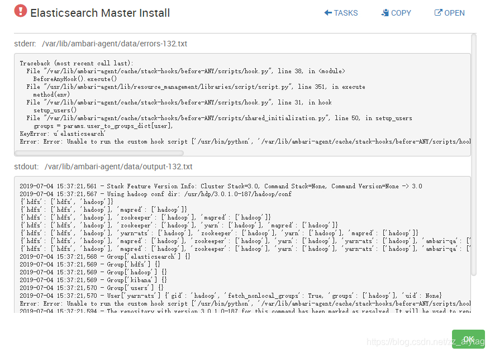Viewport: 490px width, 352px height.
Task: Click the OPEN external-link icon
Action: click(x=439, y=13)
